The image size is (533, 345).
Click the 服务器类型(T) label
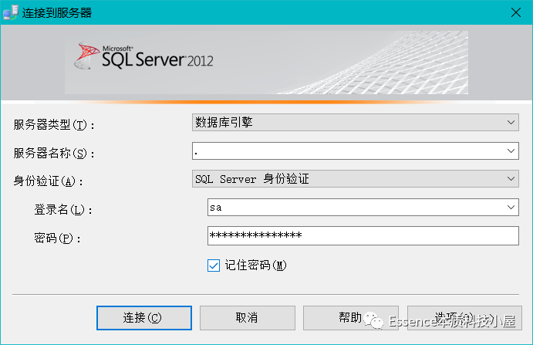[54, 125]
